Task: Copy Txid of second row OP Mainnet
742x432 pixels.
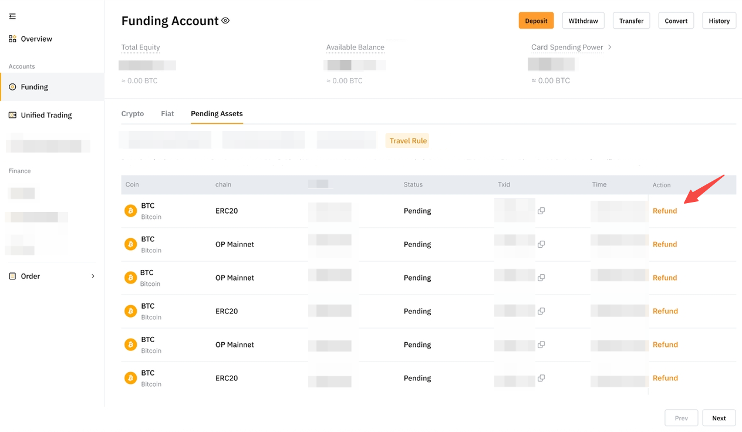Action: point(541,244)
